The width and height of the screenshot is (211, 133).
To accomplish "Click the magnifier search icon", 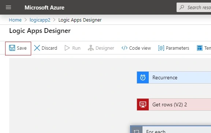I will point(182,7).
